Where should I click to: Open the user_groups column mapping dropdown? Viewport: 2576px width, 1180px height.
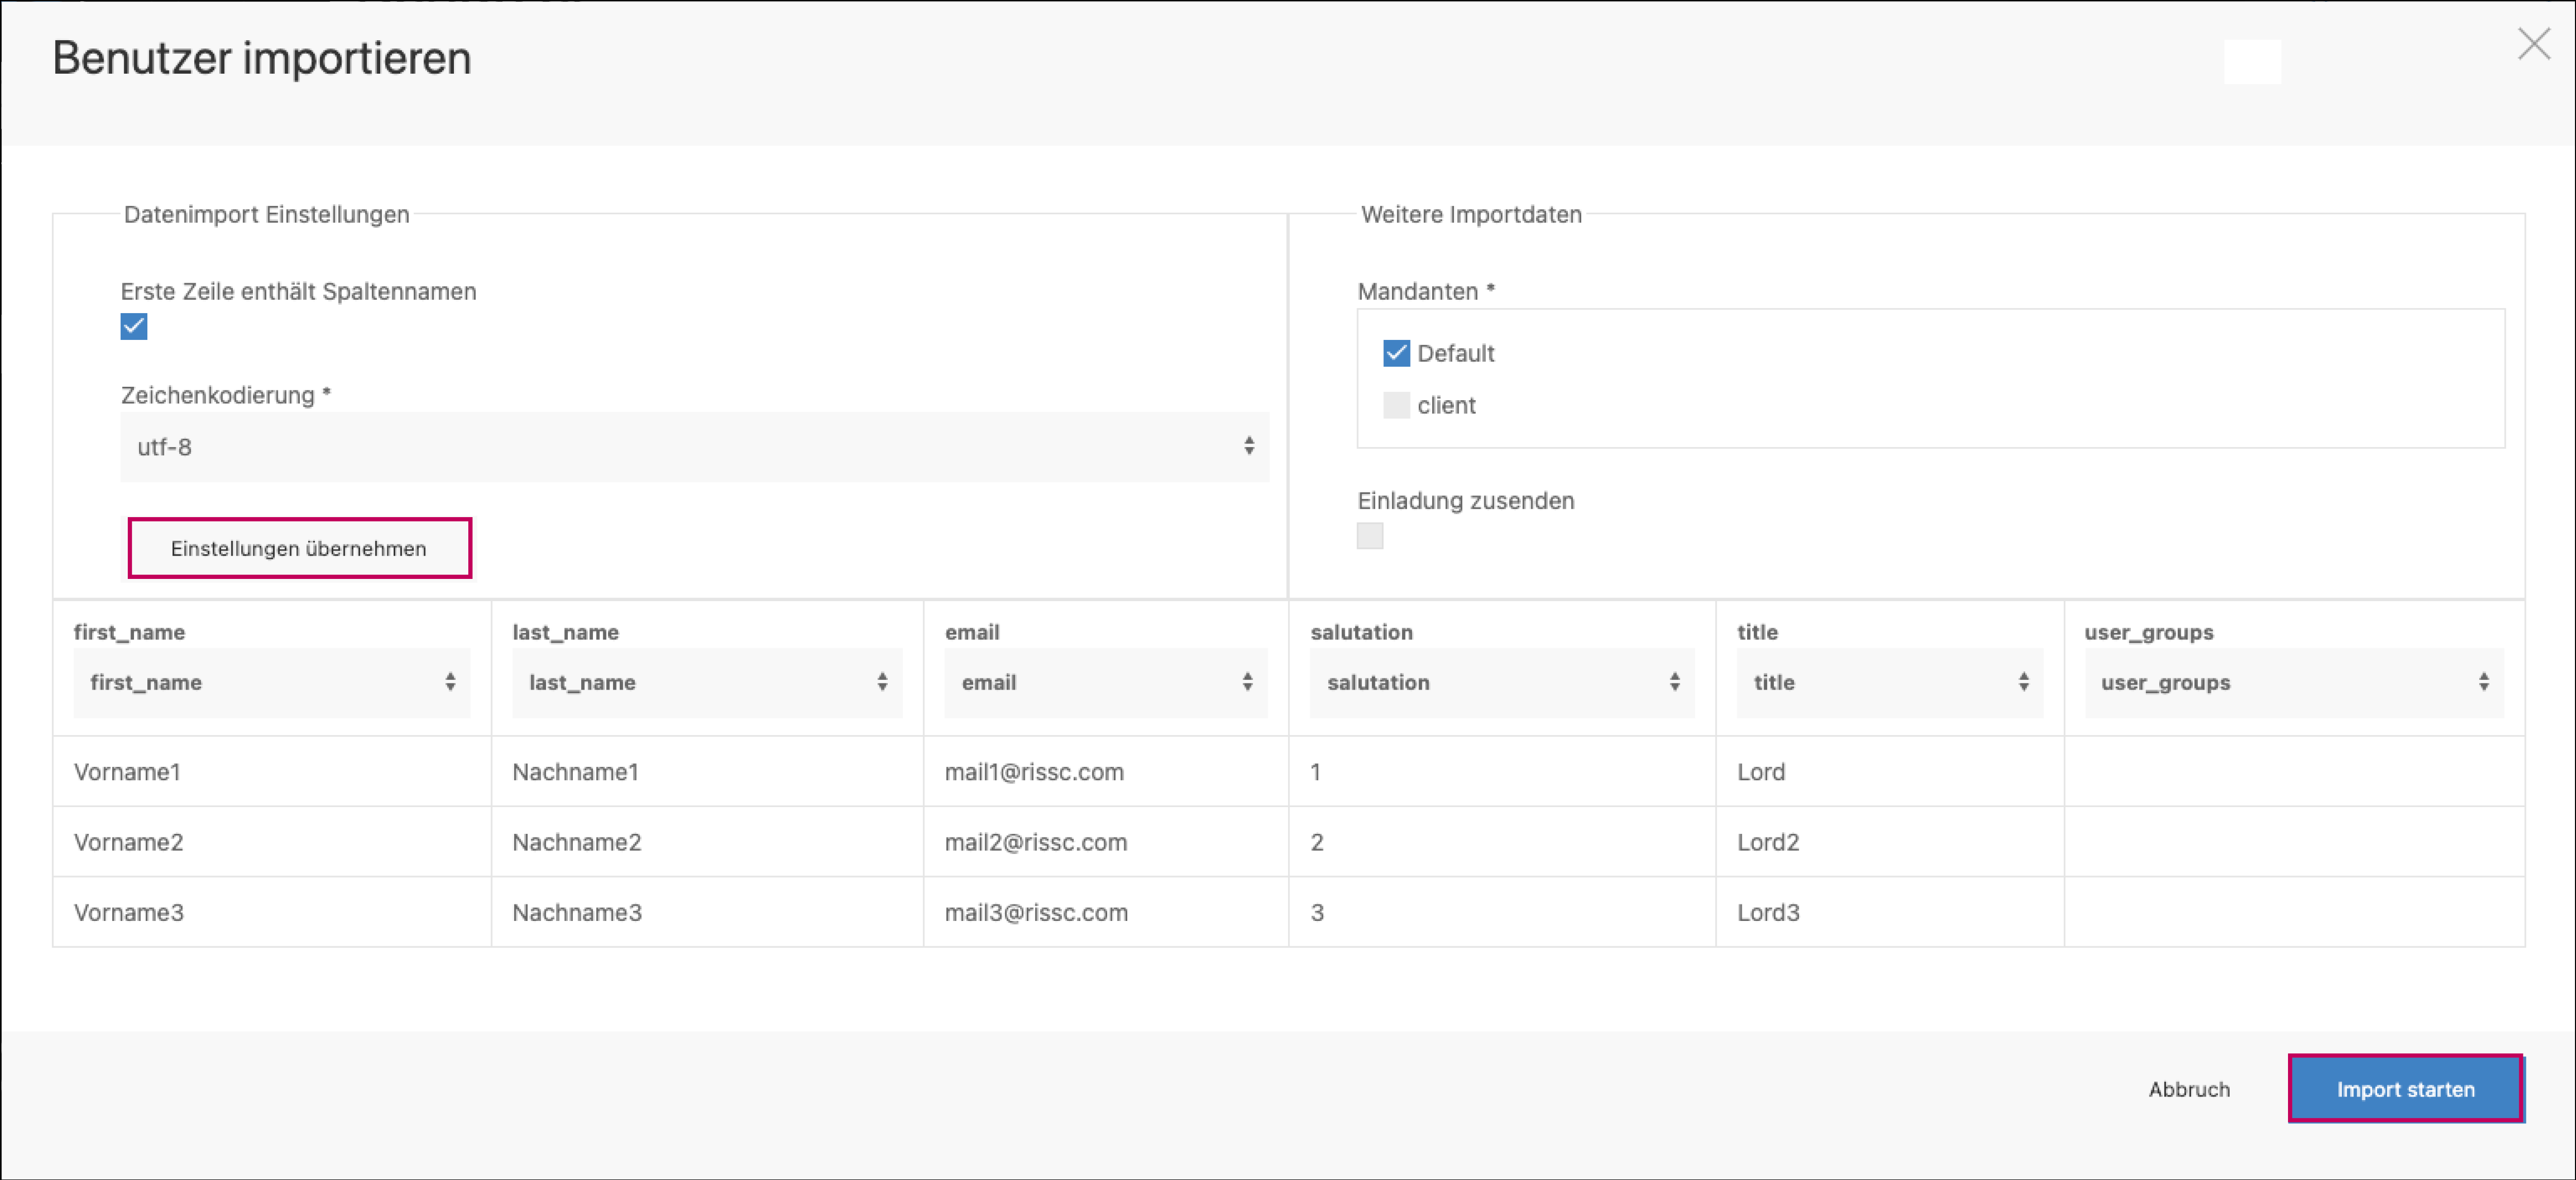[x=2293, y=682]
